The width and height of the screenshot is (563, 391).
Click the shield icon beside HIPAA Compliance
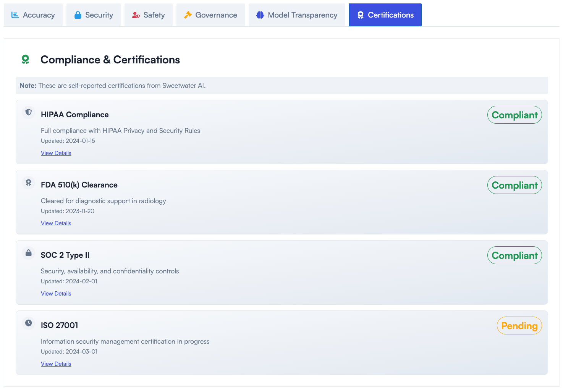(28, 112)
